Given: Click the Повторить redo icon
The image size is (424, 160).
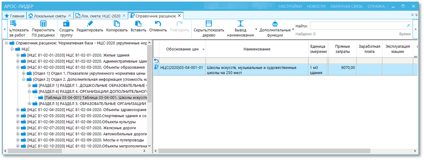Looking at the screenshot, I should (179, 23).
